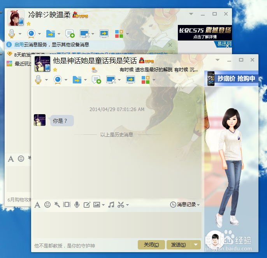Screen dimensions: 267x258
Task: Send window shake in front chat
Action: [x=67, y=205]
